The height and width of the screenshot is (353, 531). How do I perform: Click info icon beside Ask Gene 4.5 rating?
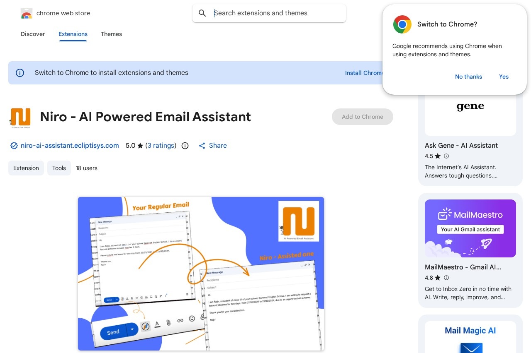coord(446,156)
